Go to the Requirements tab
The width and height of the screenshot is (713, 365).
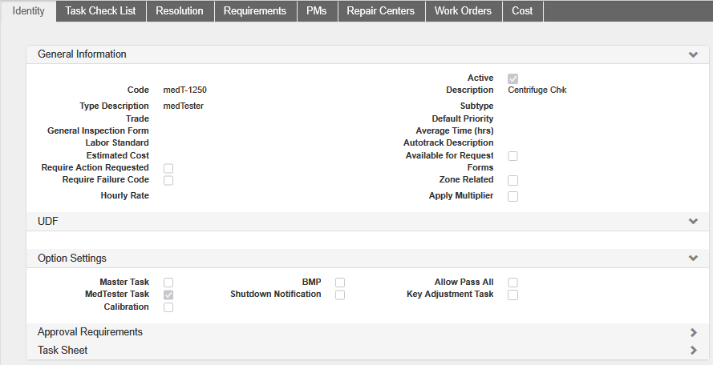pyautogui.click(x=254, y=11)
